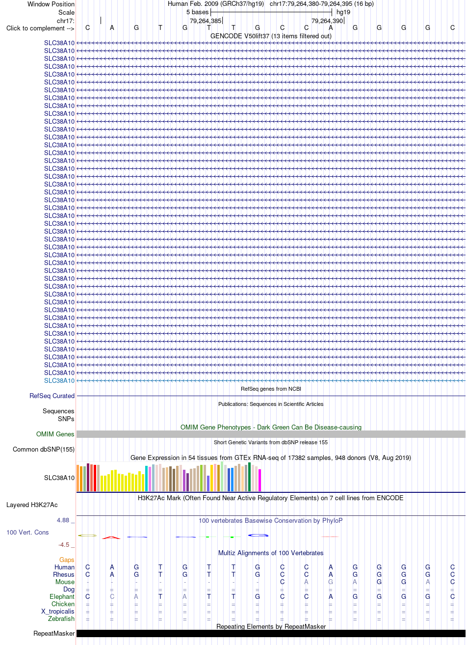Select the Mouse alignment row label
The image size is (466, 645).
(x=65, y=582)
